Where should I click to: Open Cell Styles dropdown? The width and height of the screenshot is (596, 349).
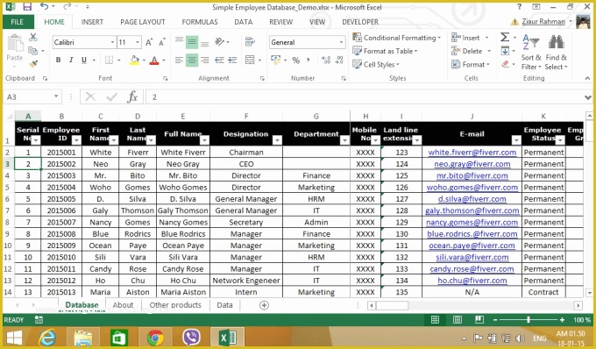point(376,64)
